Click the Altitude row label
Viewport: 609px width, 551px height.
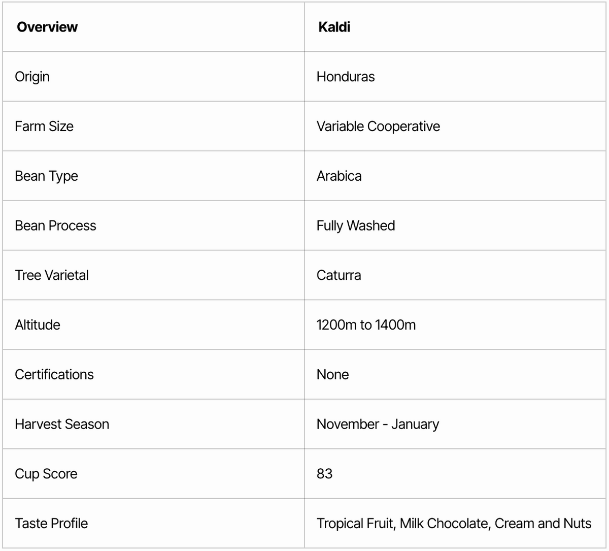tap(38, 325)
